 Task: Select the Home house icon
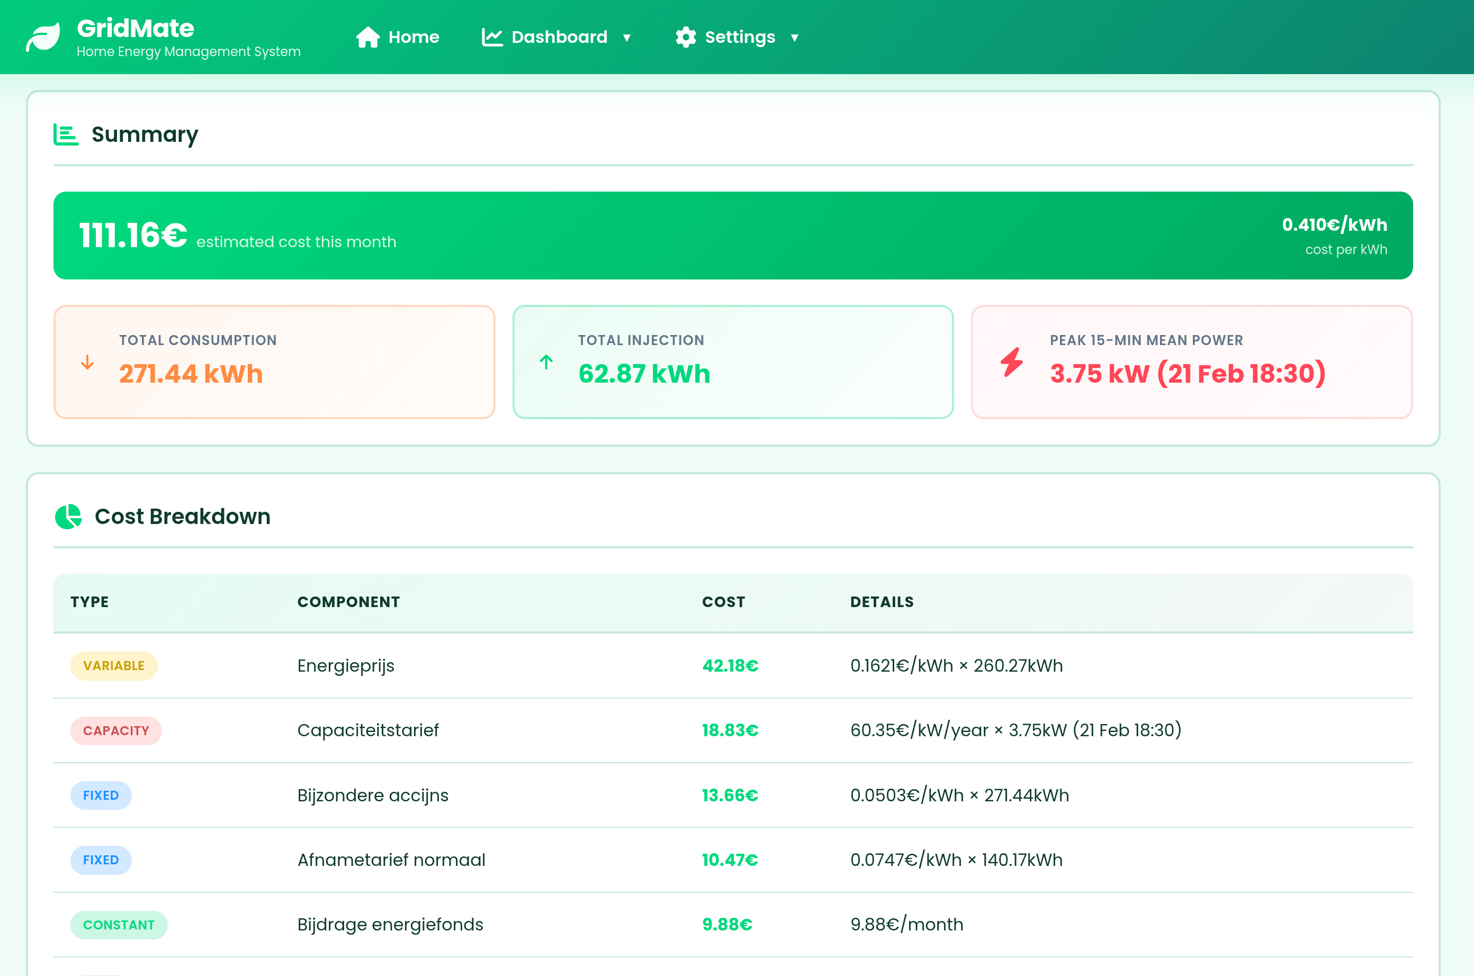(x=368, y=37)
